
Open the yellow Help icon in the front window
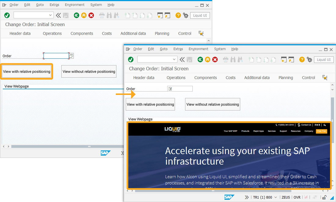click(x=302, y=59)
